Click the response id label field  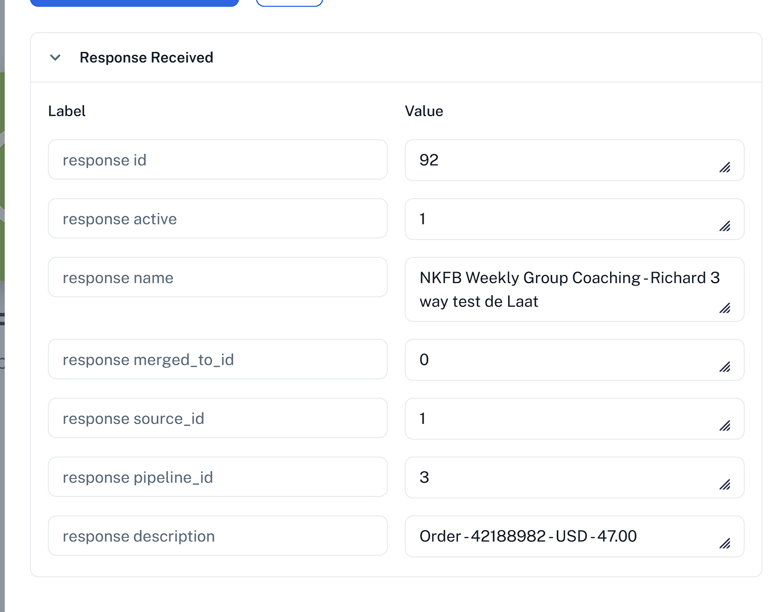[x=218, y=160]
